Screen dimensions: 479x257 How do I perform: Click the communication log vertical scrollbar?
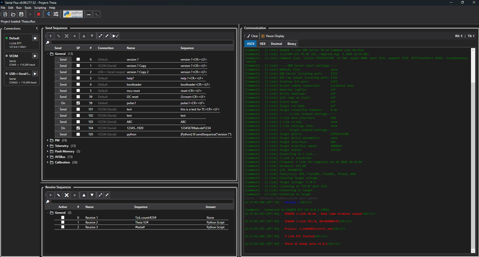(x=473, y=151)
